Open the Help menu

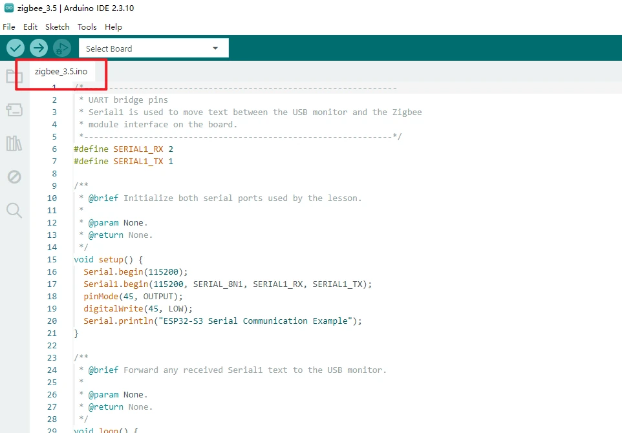113,27
